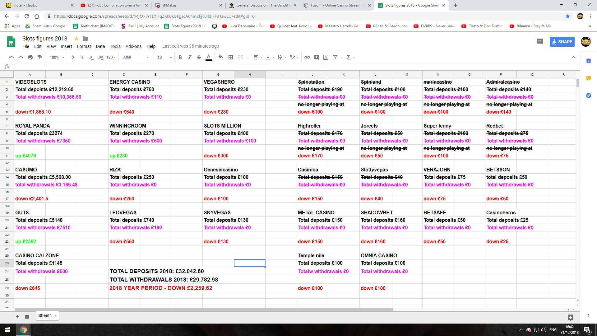This screenshot has height=336, width=597.
Task: Click the move to folder icon
Action: (x=85, y=38)
